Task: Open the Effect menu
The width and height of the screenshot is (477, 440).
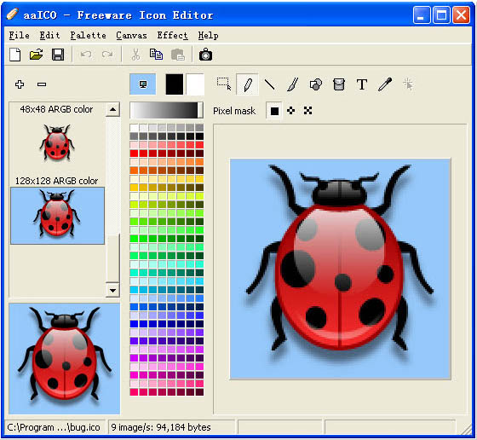Action: (x=172, y=36)
